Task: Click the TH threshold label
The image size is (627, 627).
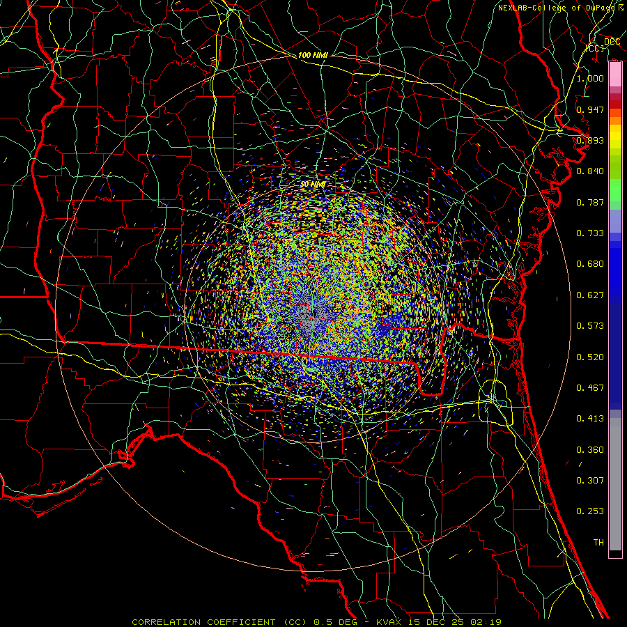Action: point(598,543)
